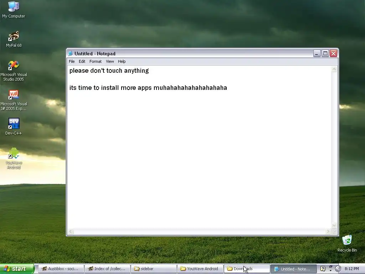Click the 8:12 PM taskbar clock
Image resolution: width=365 pixels, height=274 pixels.
352,269
